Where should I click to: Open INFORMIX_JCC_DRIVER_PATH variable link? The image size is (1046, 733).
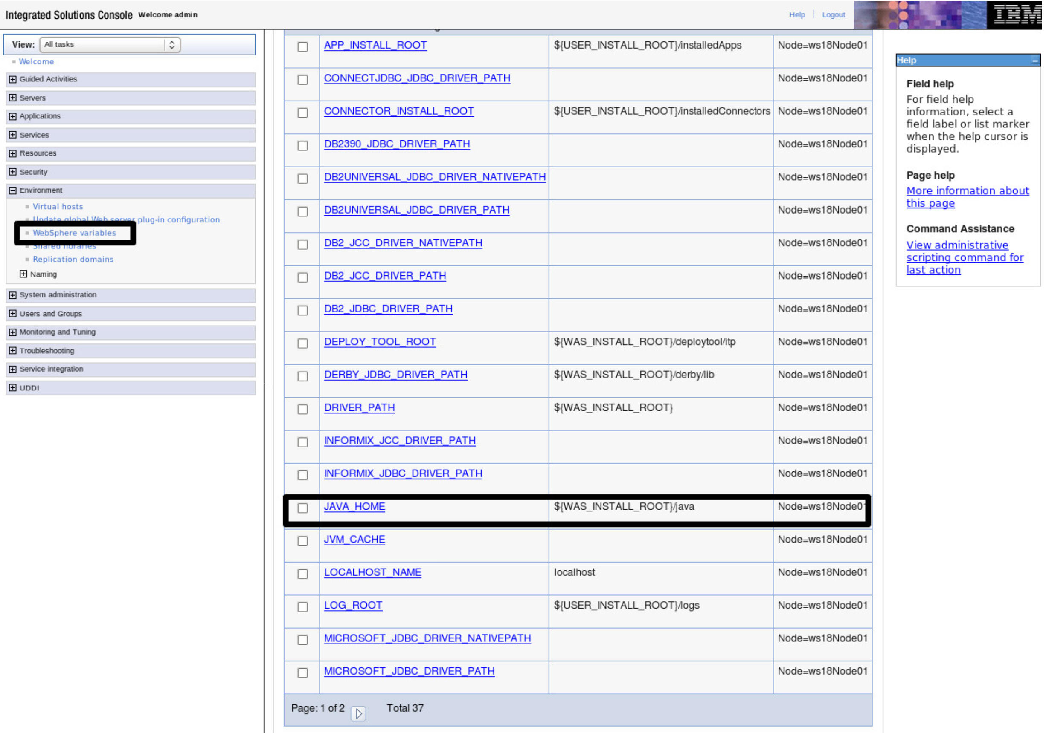click(x=400, y=440)
